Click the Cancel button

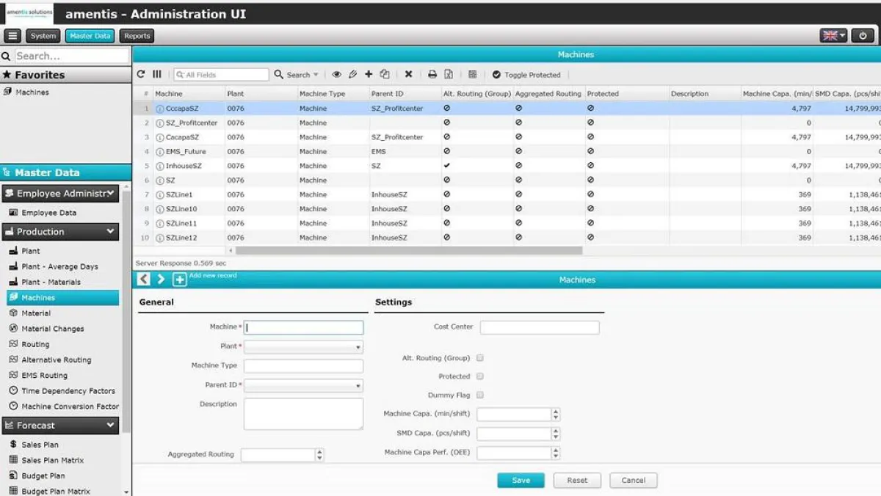pos(633,480)
